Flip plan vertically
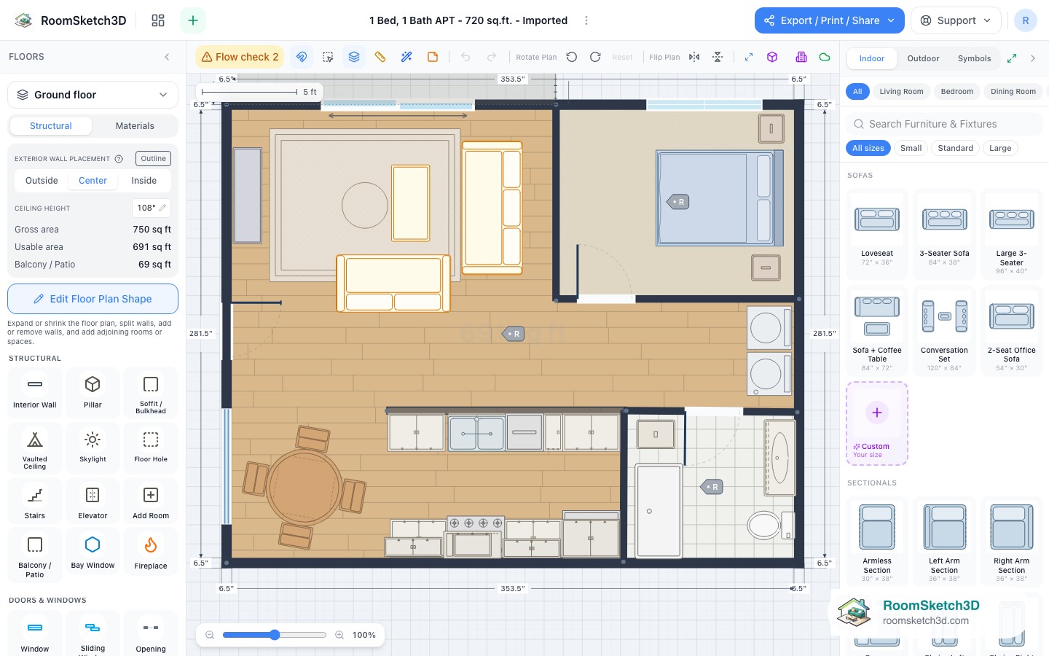1049x656 pixels. coord(718,57)
